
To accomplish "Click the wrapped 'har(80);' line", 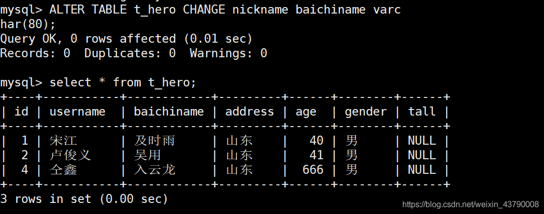I will pos(28,24).
